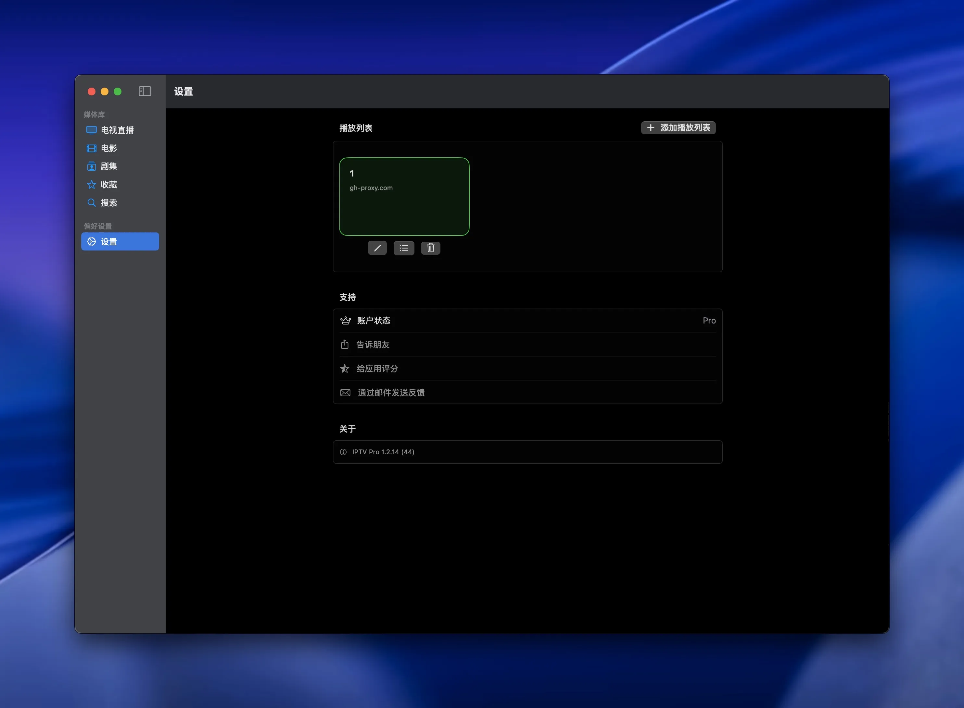The image size is (964, 708).
Task: Click the 关于 section heading
Action: pos(348,429)
